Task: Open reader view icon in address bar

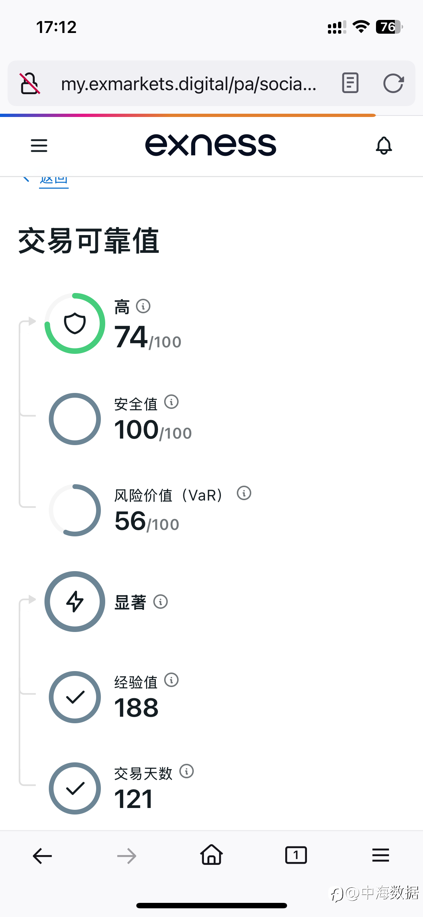Action: click(x=350, y=83)
